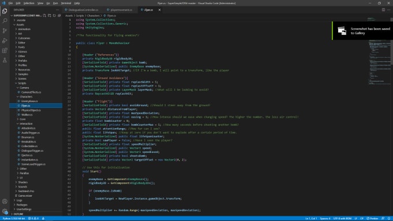Click the Screenshot saved to Gallery notification

pyautogui.click(x=363, y=31)
